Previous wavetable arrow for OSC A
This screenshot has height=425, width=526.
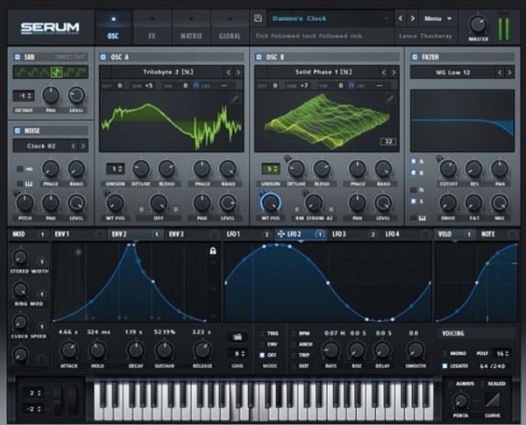229,72
